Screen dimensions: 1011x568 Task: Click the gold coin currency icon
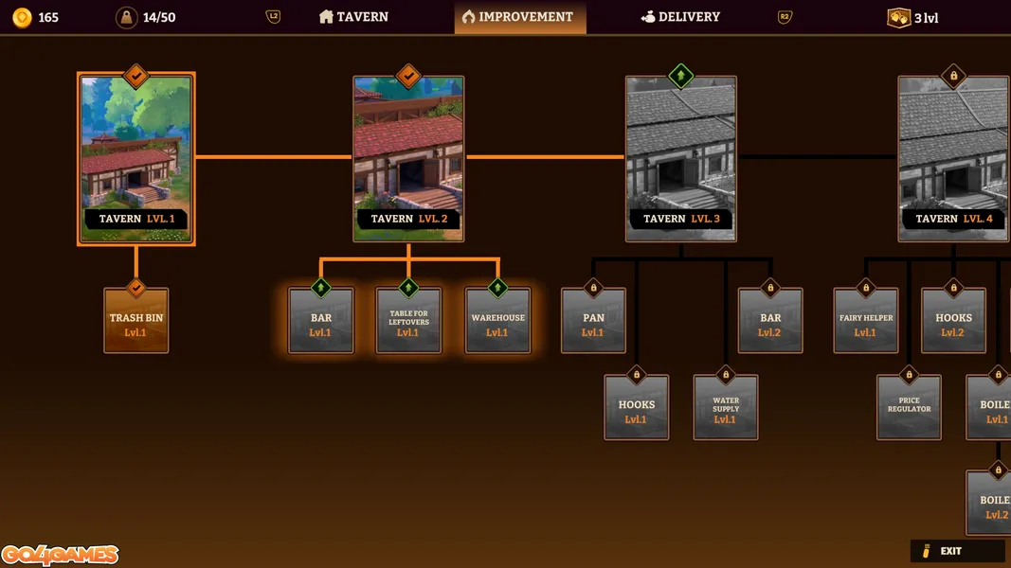pos(22,17)
